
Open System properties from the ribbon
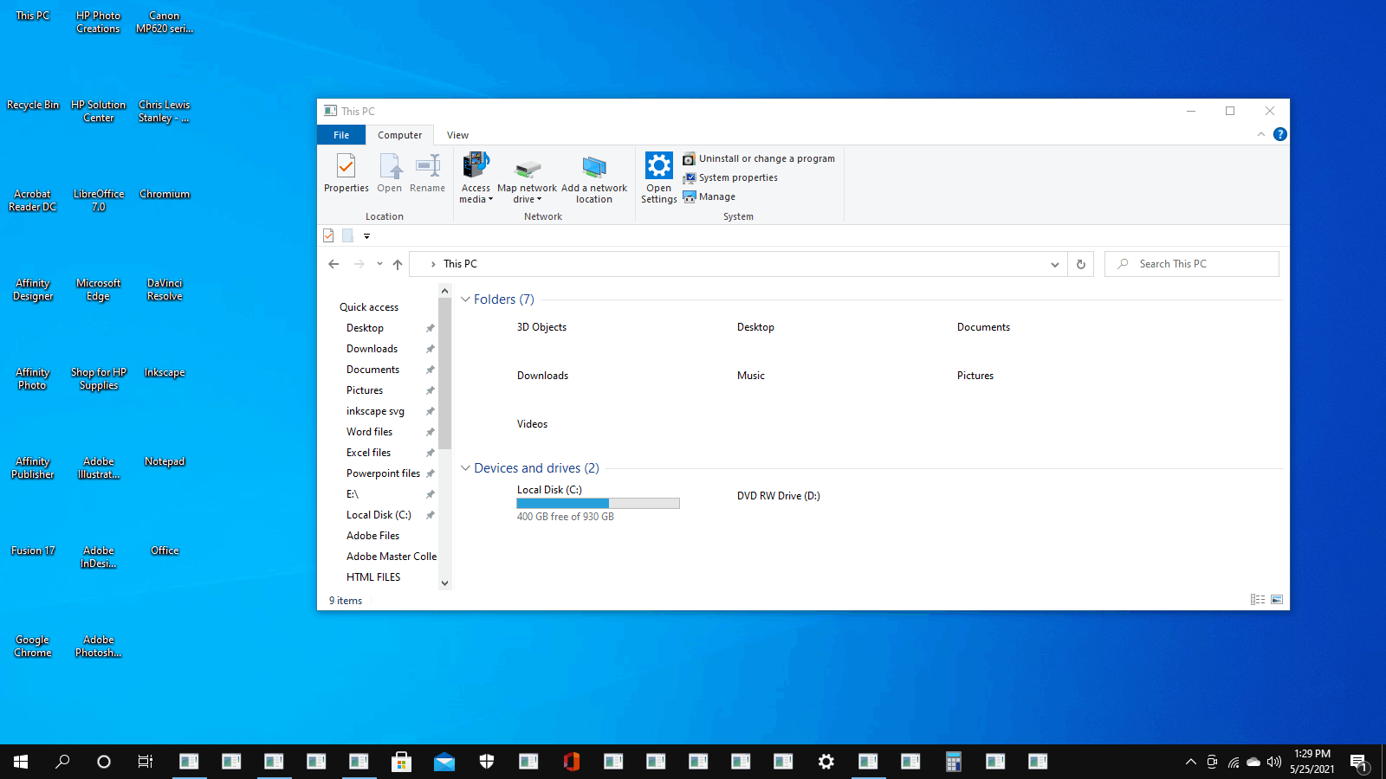737,177
